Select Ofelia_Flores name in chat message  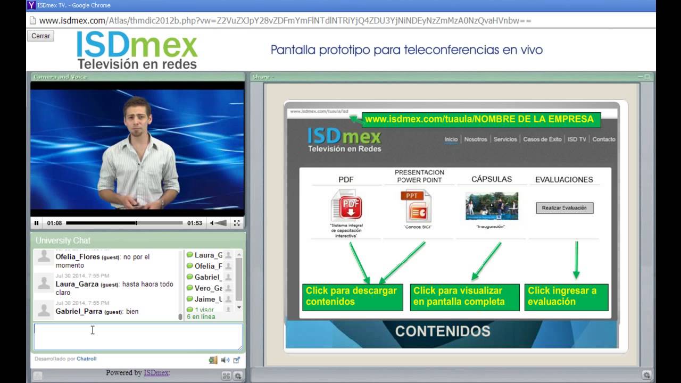click(78, 257)
